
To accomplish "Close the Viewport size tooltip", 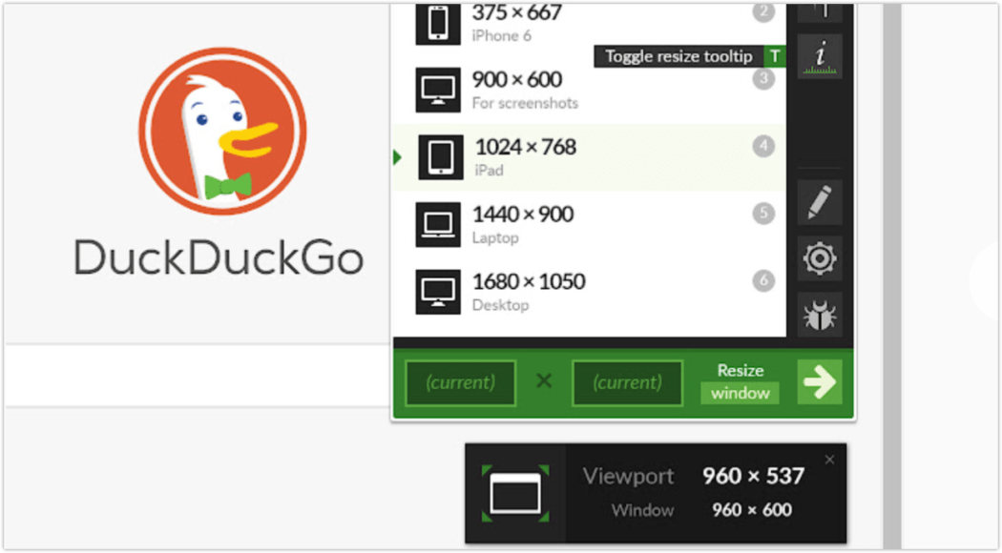I will [x=829, y=460].
